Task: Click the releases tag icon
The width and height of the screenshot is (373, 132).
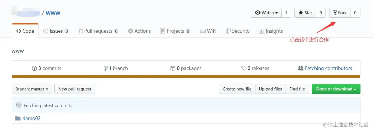Action: coord(244,68)
